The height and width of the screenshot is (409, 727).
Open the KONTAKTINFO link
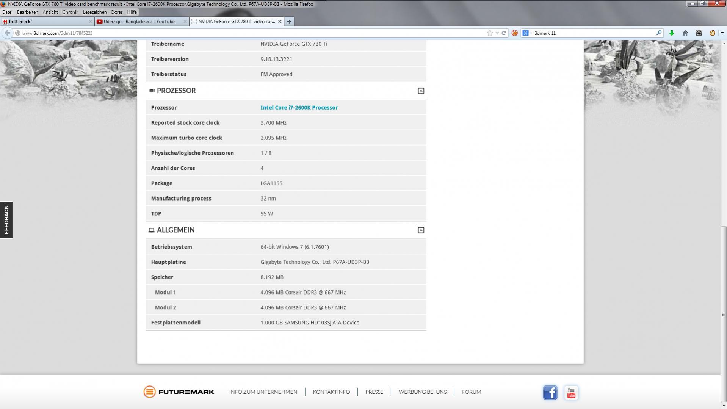[331, 392]
